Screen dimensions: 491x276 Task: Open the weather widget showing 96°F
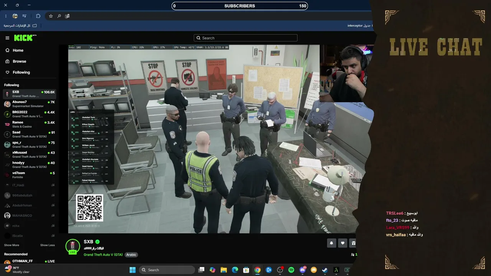pos(17,270)
